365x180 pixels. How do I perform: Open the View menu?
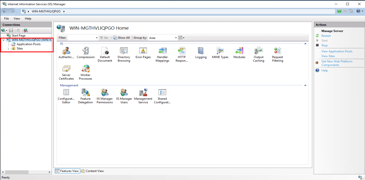point(17,19)
